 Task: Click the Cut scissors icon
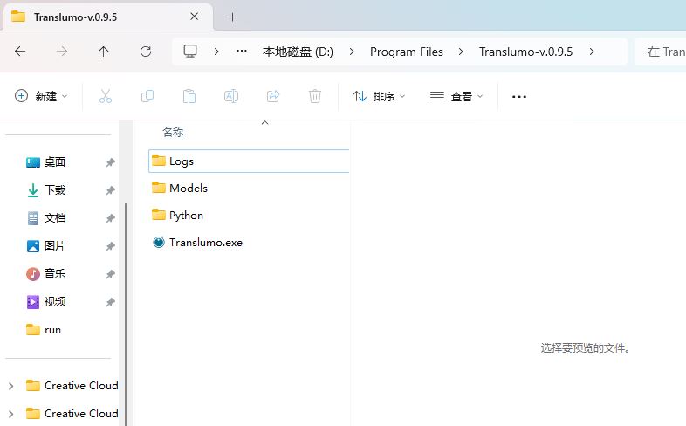coord(106,96)
